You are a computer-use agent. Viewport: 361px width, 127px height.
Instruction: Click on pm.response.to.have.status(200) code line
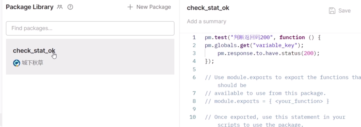coord(269,53)
